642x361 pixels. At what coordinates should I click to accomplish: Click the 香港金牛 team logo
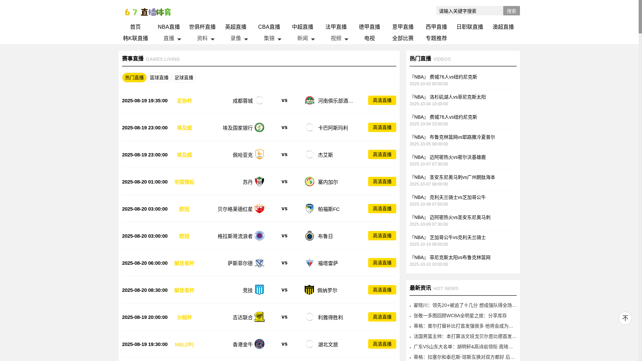[x=259, y=344]
